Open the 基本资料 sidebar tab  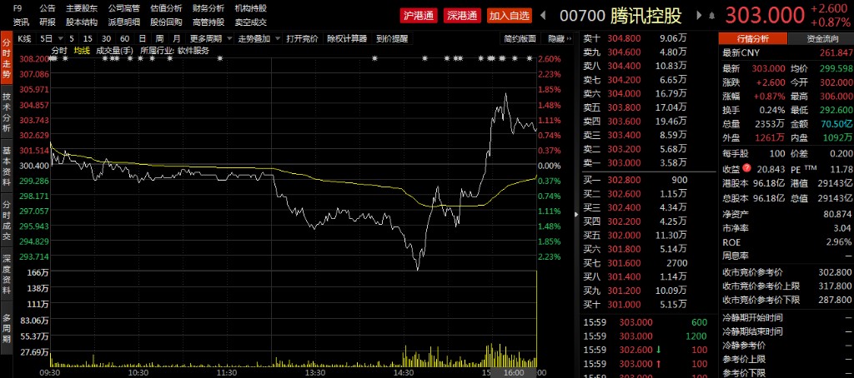tap(7, 166)
